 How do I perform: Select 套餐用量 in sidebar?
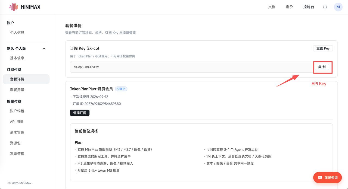[17, 90]
